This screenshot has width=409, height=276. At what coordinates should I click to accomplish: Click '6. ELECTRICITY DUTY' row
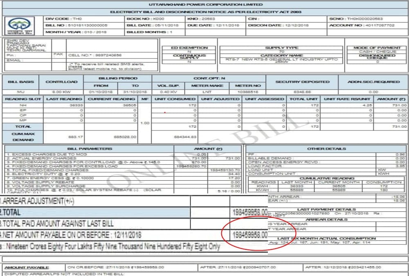pyautogui.click(x=123, y=174)
